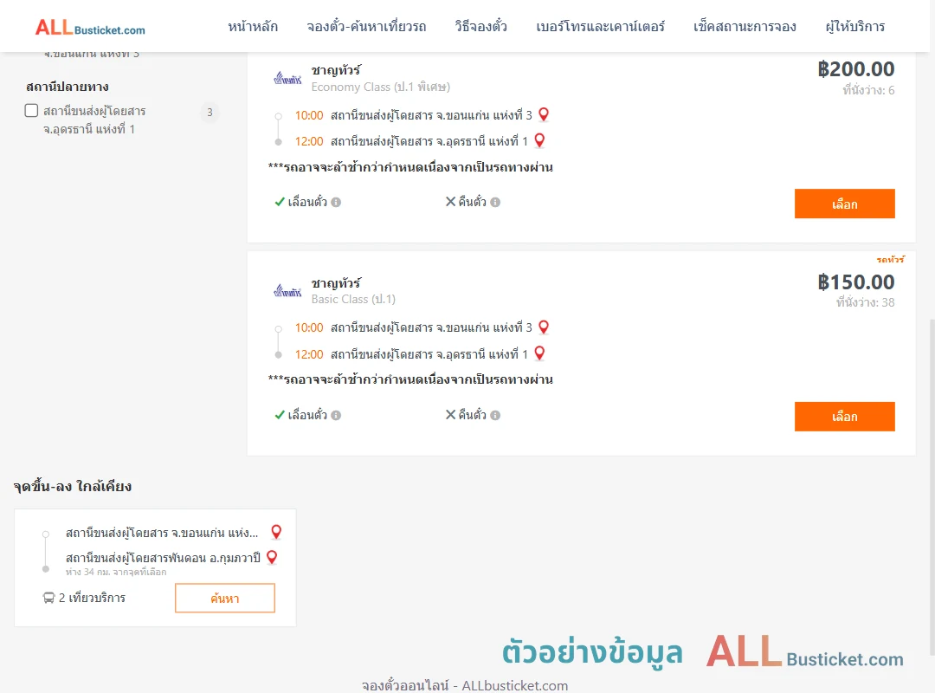Click the สถานีขนส่งผู้โดยสารพันดอน อ.กุมภวาปี text
The height and width of the screenshot is (693, 935).
163,558
